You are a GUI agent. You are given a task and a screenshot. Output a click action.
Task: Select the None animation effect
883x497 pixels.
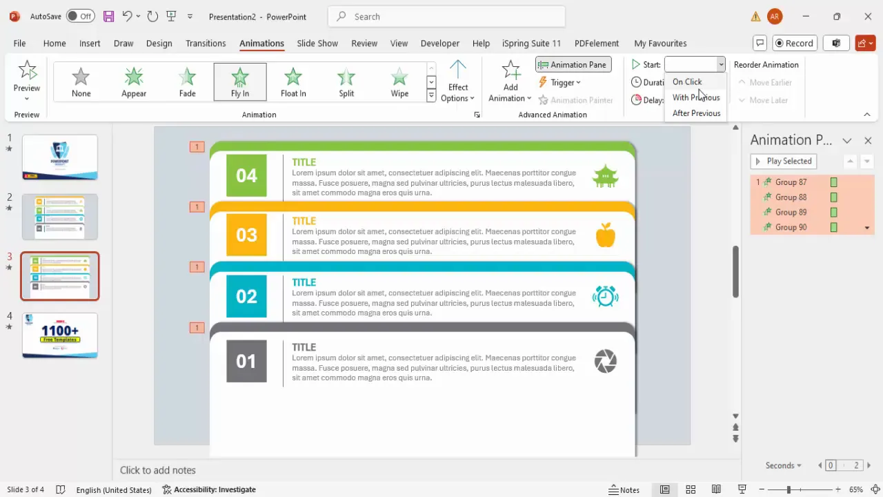pos(81,82)
